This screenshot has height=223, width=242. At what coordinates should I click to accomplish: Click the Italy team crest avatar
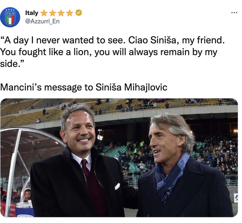tap(10, 17)
